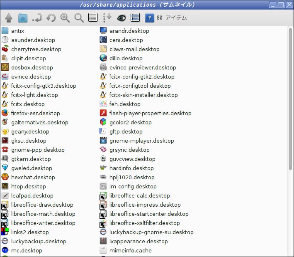
Task: Click luckybackup.desktop file name
Action: pyautogui.click(x=39, y=241)
